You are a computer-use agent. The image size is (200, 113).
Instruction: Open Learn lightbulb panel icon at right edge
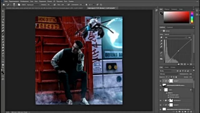(197, 10)
